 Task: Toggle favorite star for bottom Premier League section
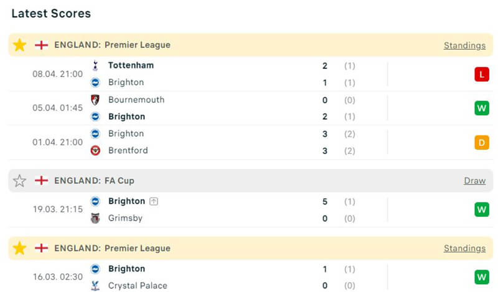click(x=20, y=249)
